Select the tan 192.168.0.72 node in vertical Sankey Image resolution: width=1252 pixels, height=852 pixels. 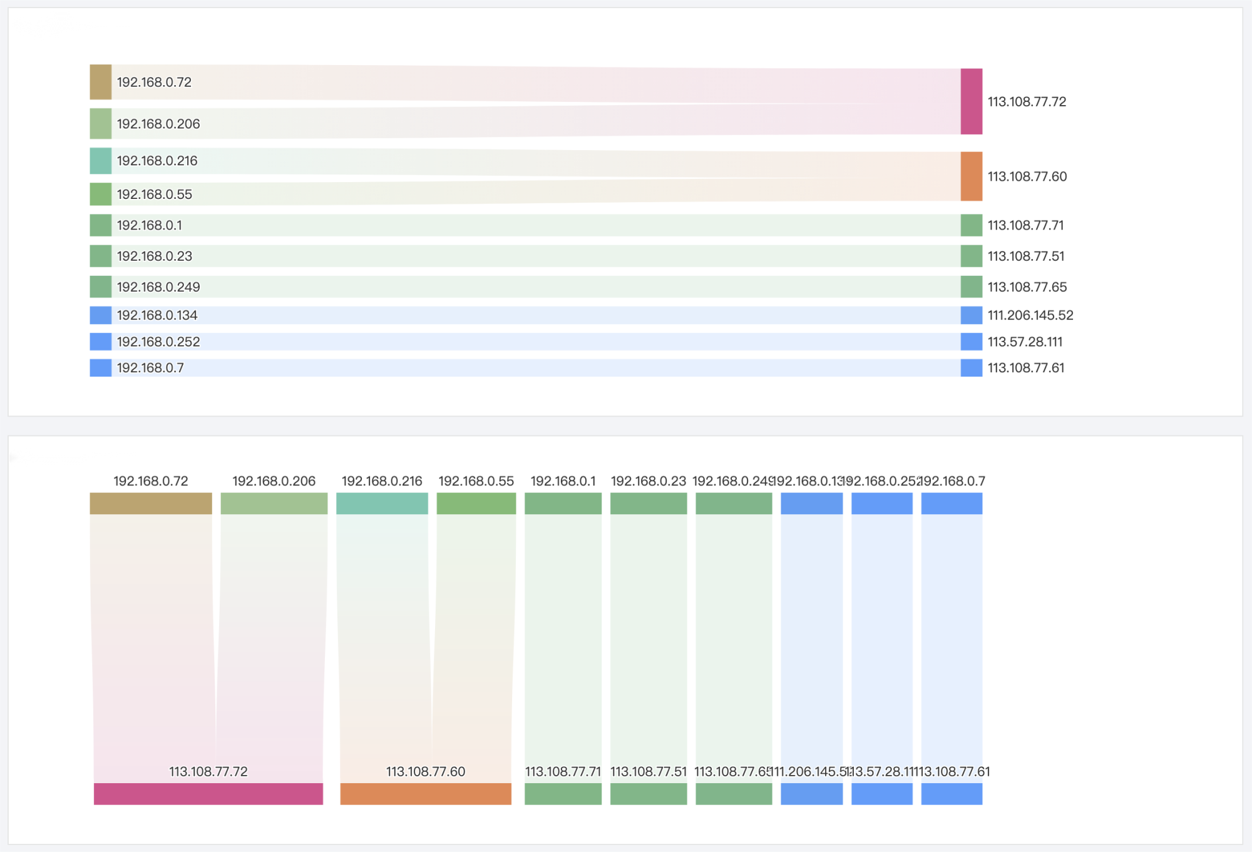point(151,503)
